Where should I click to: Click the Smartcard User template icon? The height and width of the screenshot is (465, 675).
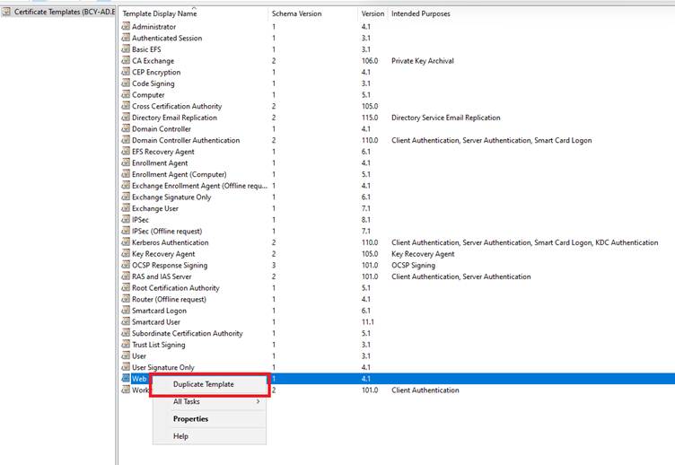126,321
